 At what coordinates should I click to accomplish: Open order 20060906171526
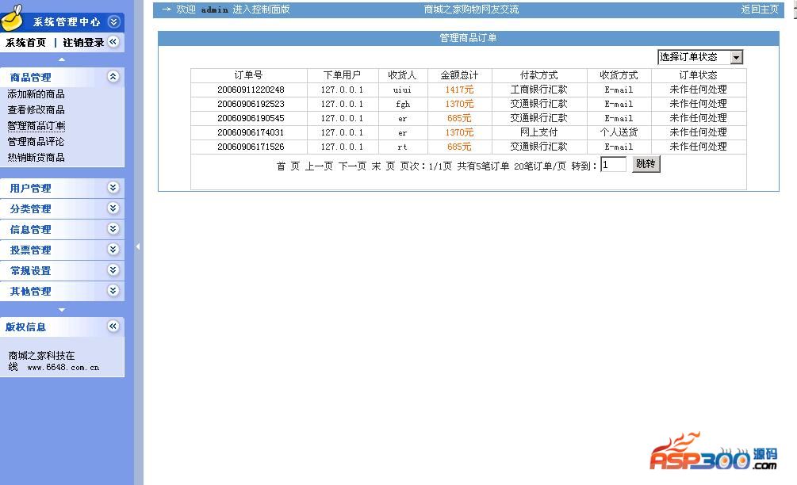coord(251,147)
